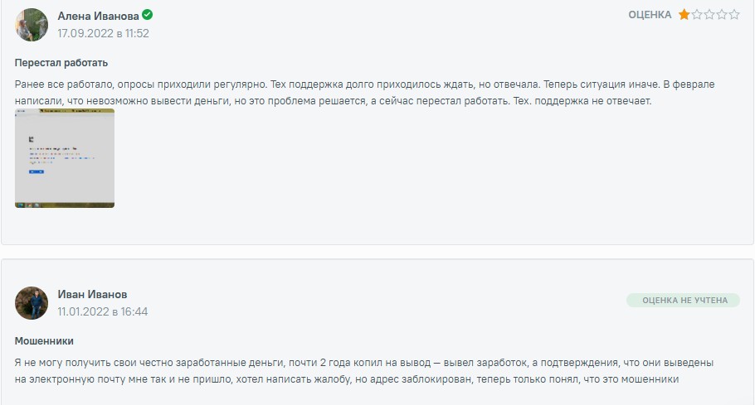The height and width of the screenshot is (405, 755).
Task: Open the profile name Иван Иванов
Action: pos(92,294)
